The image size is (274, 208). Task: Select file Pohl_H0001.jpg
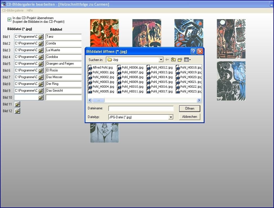tap(101, 72)
